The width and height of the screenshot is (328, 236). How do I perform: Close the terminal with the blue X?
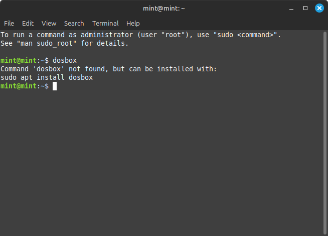pos(319,8)
